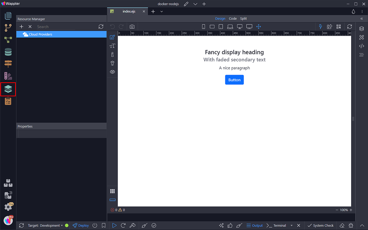Select the text formatting tool in design toolbar
Screen dimensions: 368x230
(112, 46)
